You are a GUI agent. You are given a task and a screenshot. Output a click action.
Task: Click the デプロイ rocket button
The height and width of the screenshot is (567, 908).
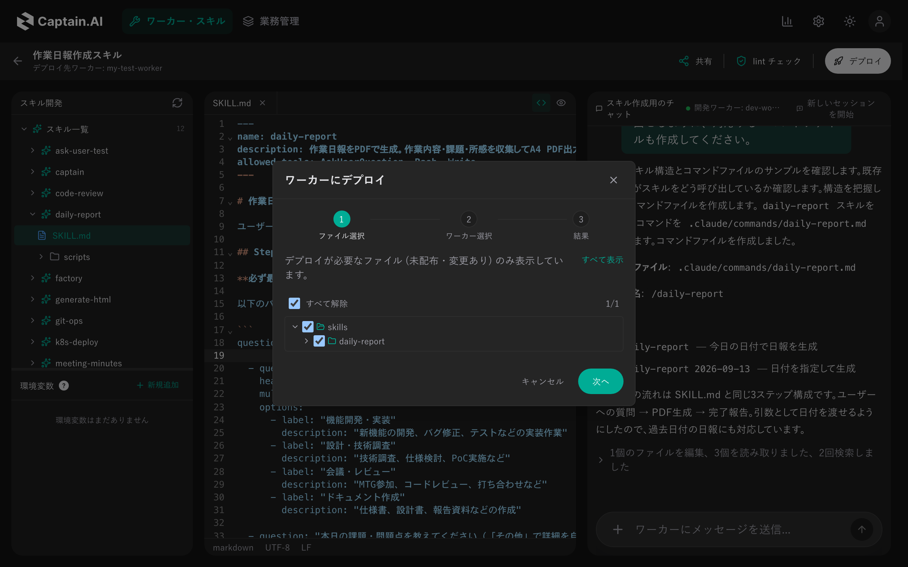click(x=858, y=61)
